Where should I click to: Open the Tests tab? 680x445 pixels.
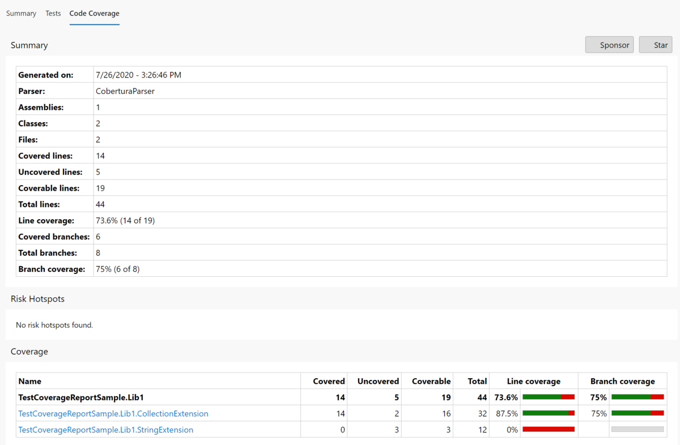point(53,13)
